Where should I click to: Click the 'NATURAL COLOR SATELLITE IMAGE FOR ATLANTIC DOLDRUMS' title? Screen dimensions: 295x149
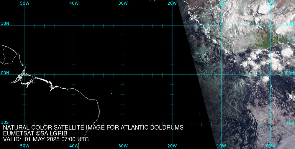pos(93,128)
